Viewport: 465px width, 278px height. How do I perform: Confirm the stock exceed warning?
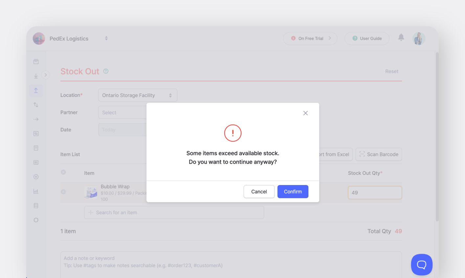(x=293, y=192)
